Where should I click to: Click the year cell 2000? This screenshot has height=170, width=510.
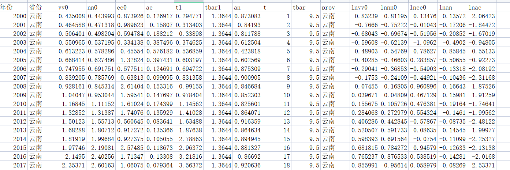[x=14, y=16]
